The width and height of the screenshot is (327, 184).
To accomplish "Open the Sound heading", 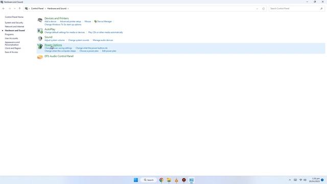I will [x=49, y=37].
